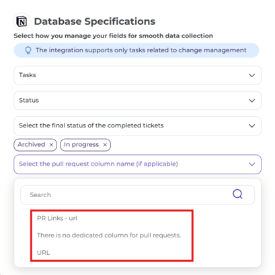Choose no dedicated column for pull requests
This screenshot has height=275, width=275.
[109, 235]
